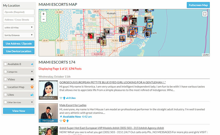220x135 pixels.
Task: Click the orange location pin filter icon
Action: (32, 87)
